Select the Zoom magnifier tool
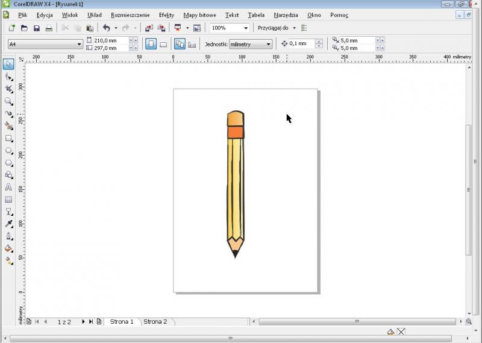This screenshot has height=343, width=482. pyautogui.click(x=8, y=101)
